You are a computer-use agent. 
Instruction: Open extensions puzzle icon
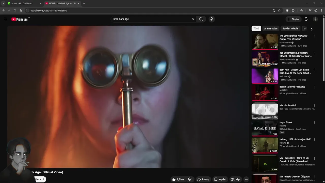pyautogui.click(x=293, y=10)
